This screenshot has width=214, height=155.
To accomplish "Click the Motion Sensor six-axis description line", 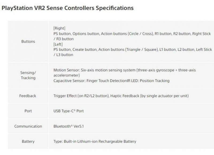I will 124,70.
